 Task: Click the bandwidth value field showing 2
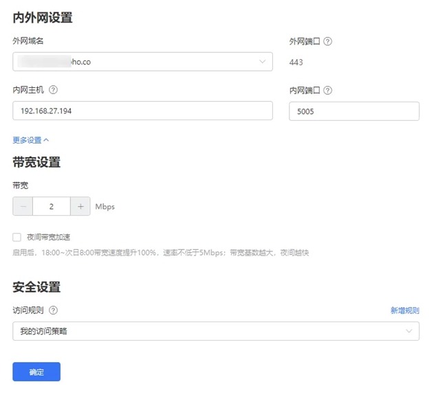pos(52,207)
